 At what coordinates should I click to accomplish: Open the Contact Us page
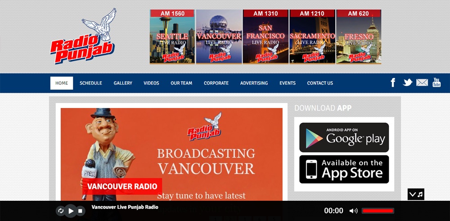[320, 83]
